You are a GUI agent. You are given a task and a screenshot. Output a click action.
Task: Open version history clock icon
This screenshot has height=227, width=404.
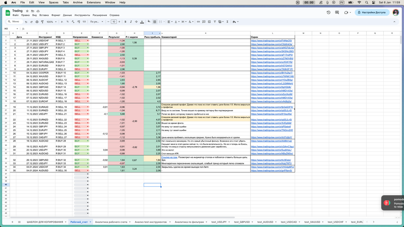coord(329,13)
